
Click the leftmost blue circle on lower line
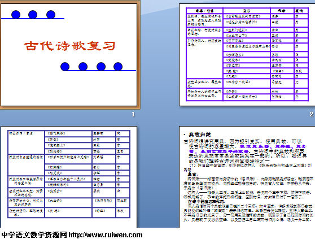tap(65, 67)
